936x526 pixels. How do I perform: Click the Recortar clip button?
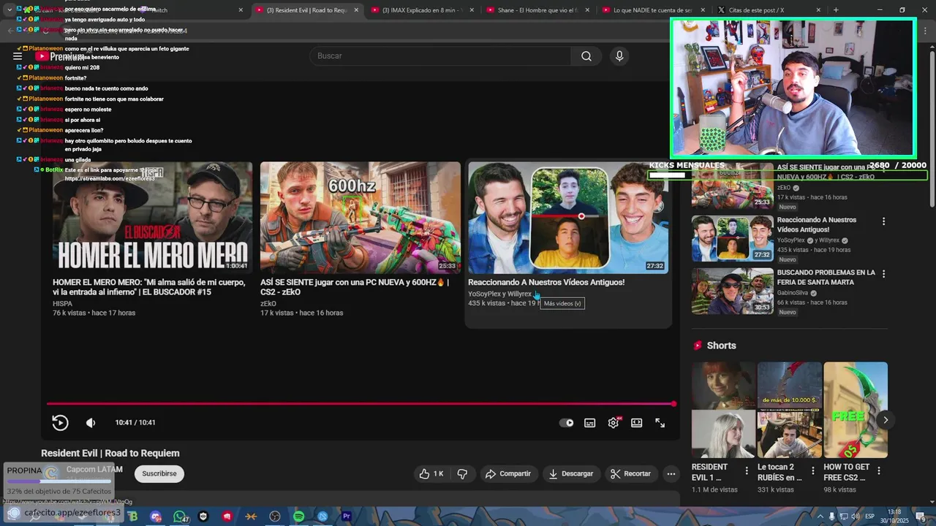point(631,473)
